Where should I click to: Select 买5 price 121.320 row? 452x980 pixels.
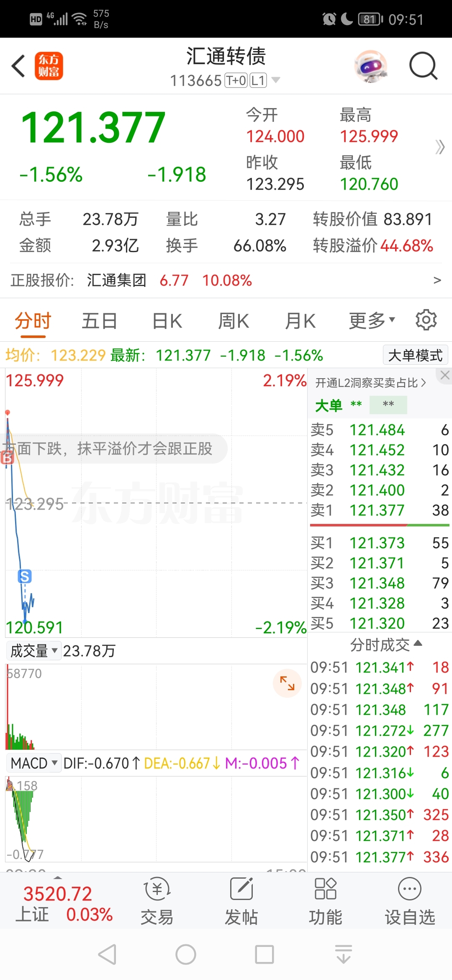380,623
